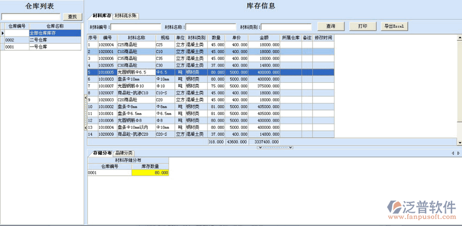Image resolution: width=462 pixels, height=226 pixels.
Task: Click the 查找 button in warehouse list
Action: pos(73,17)
